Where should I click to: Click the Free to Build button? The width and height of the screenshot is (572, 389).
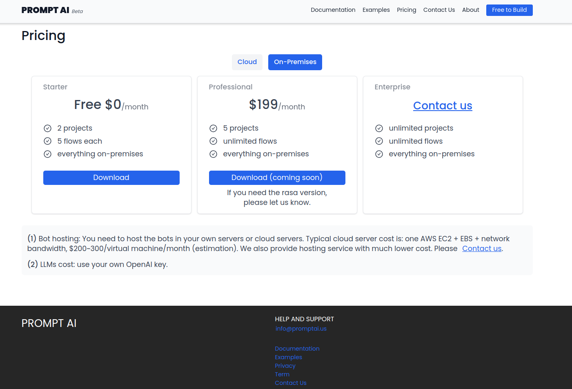pyautogui.click(x=510, y=10)
